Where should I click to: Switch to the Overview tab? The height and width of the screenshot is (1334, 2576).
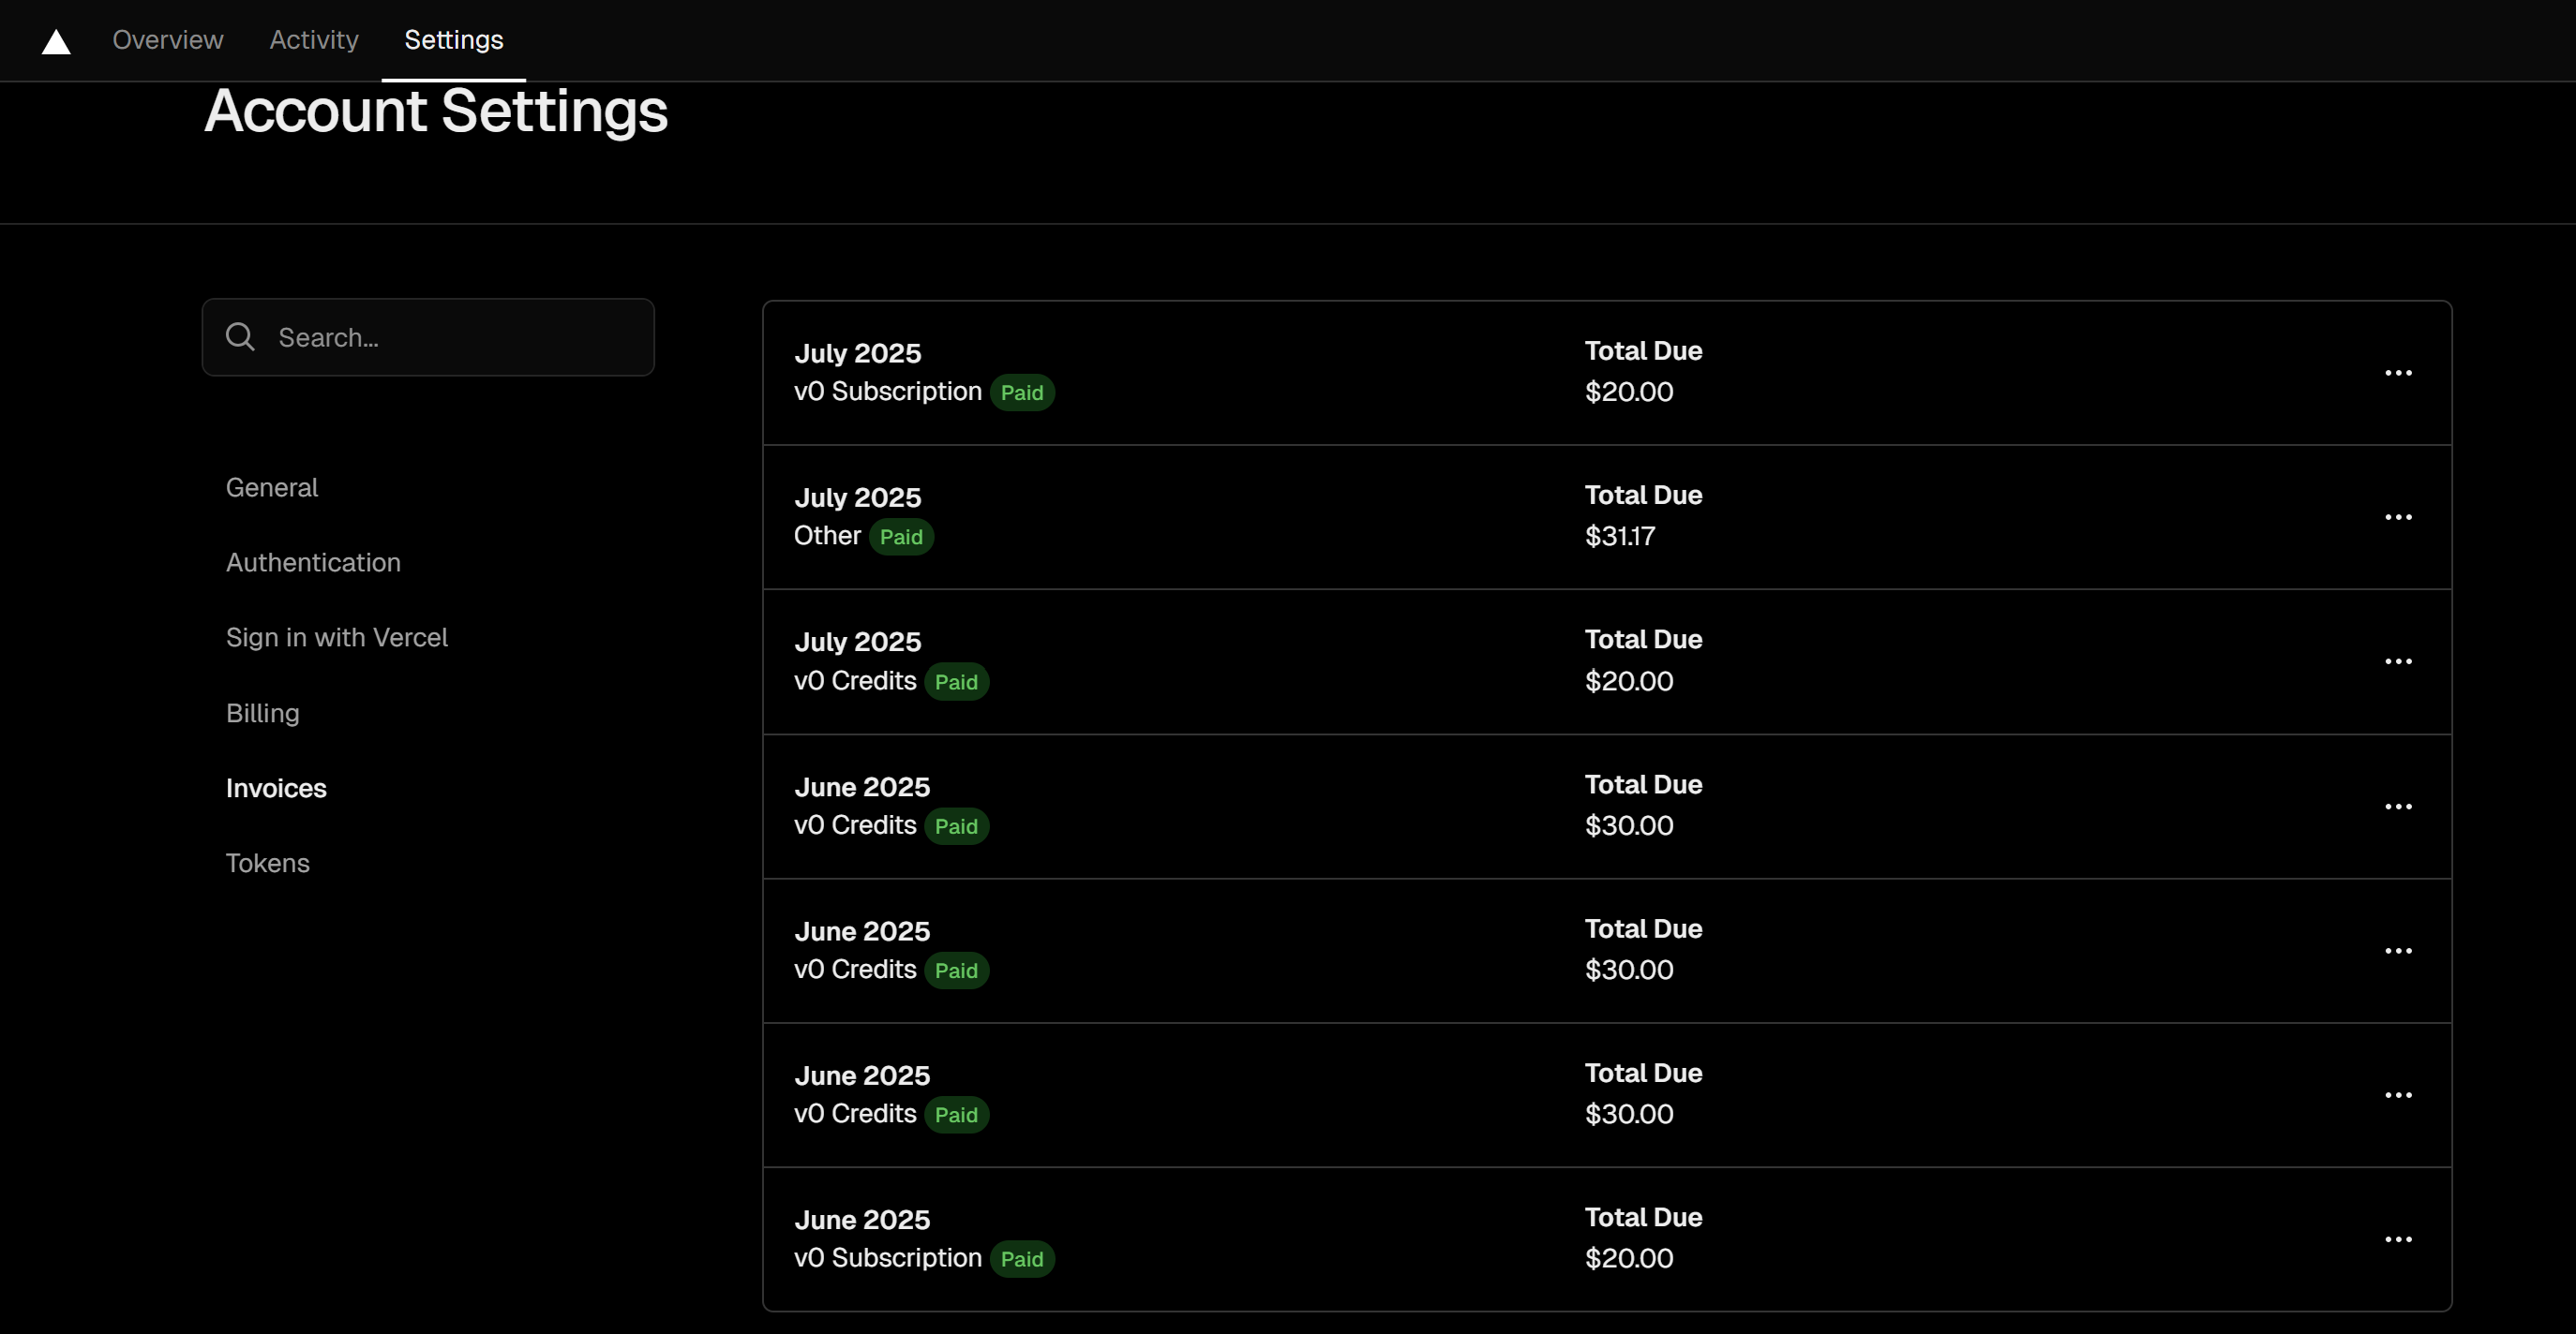pos(167,40)
